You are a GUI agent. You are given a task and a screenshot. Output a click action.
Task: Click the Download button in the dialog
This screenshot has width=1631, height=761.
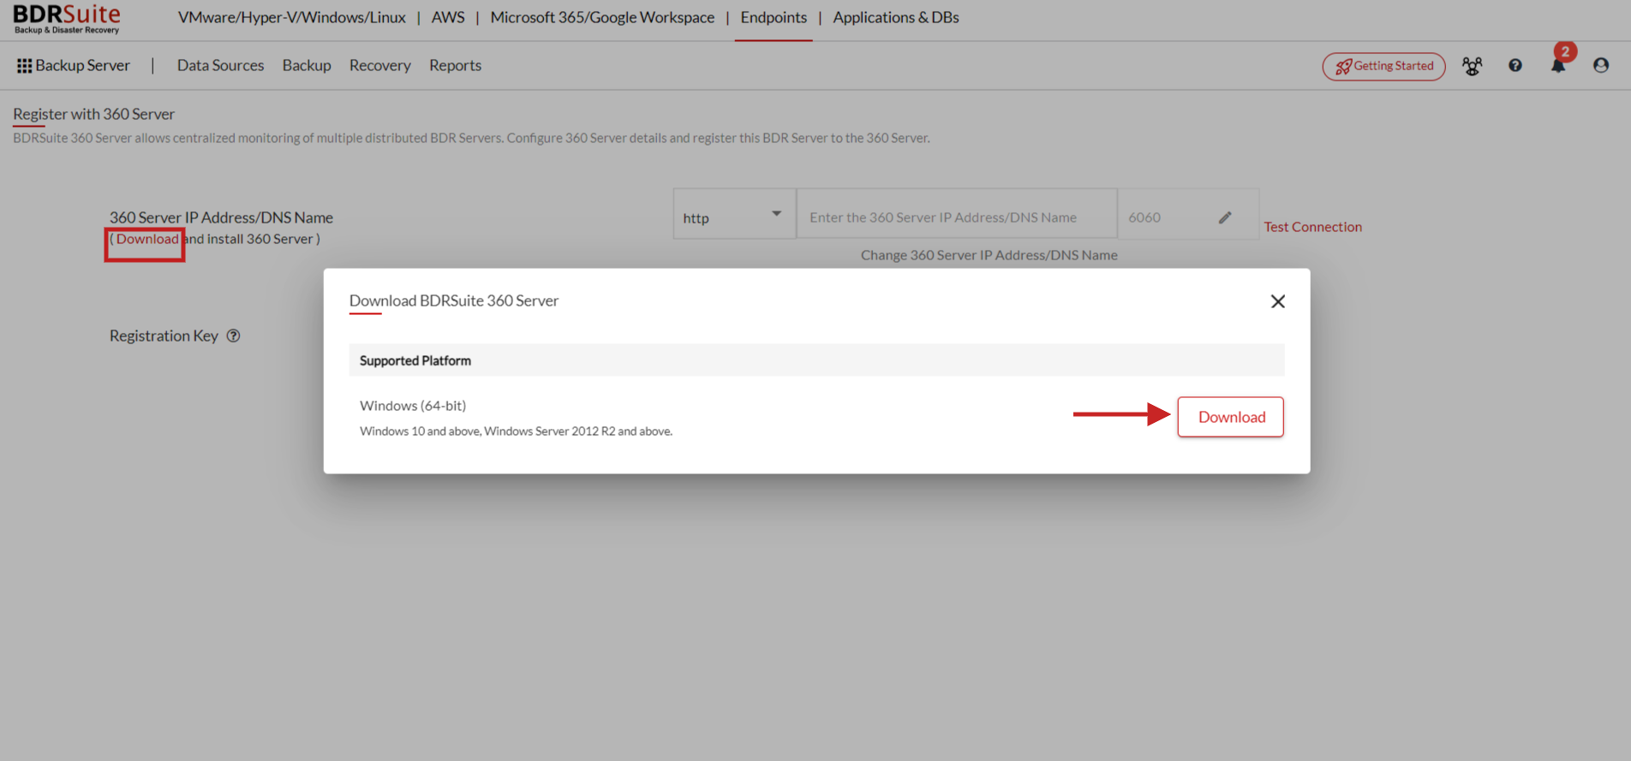click(1230, 417)
